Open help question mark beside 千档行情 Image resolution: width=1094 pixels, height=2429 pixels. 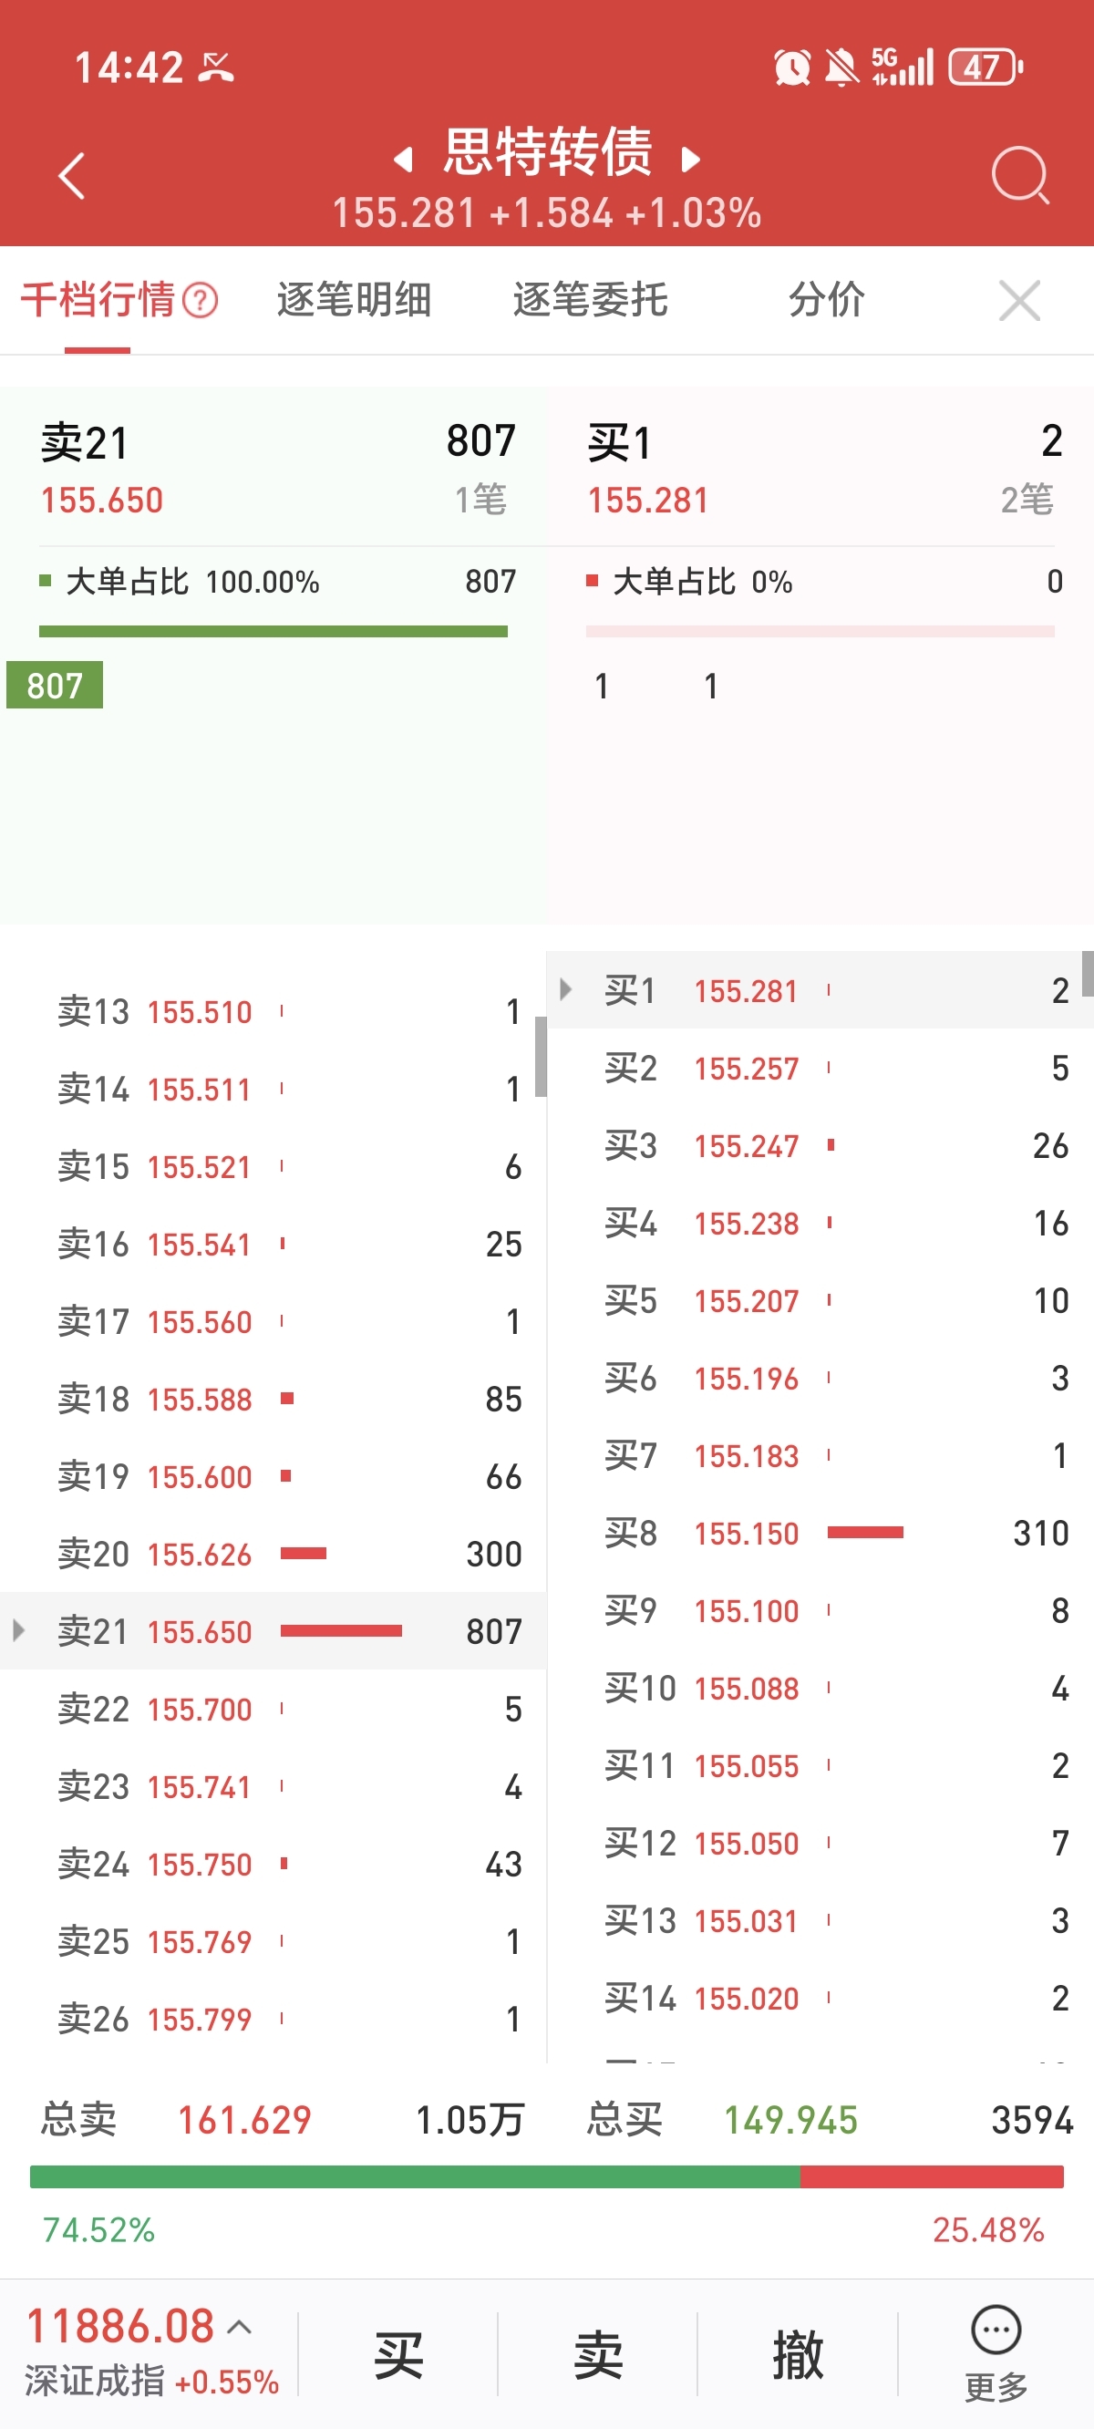(200, 301)
